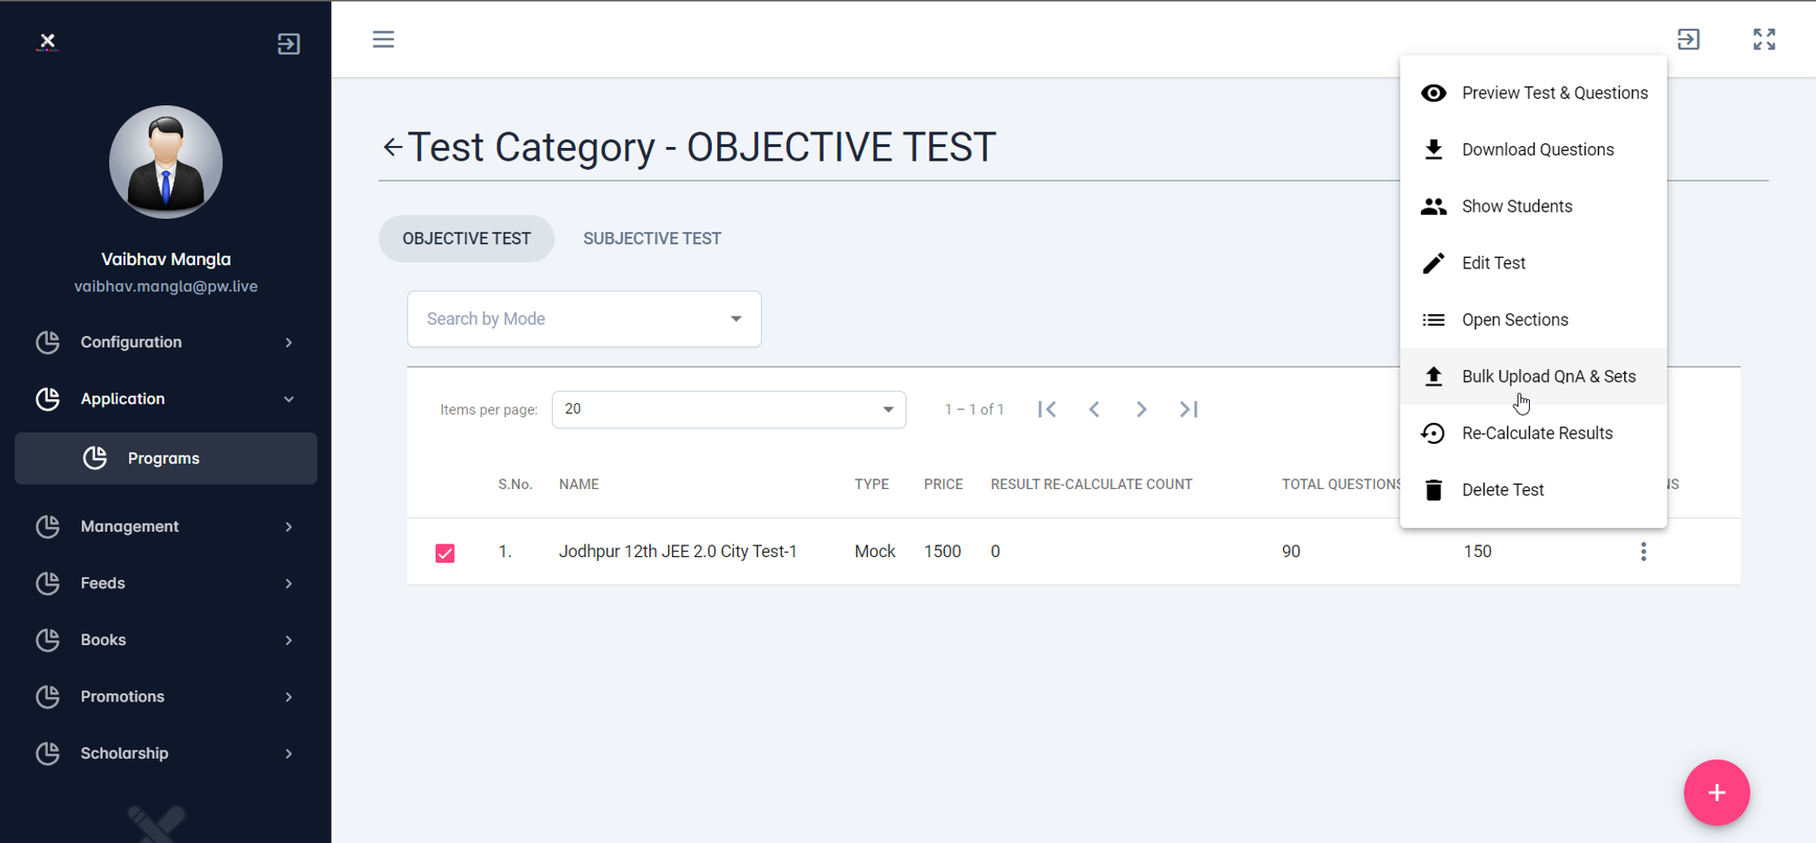Select Preview Test & Questions option
The image size is (1816, 843).
pos(1554,93)
